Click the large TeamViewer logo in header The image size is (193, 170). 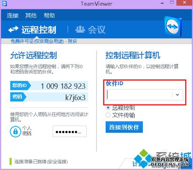pos(173,27)
